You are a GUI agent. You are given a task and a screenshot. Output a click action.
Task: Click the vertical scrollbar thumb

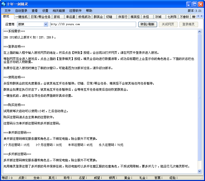pos(200,97)
